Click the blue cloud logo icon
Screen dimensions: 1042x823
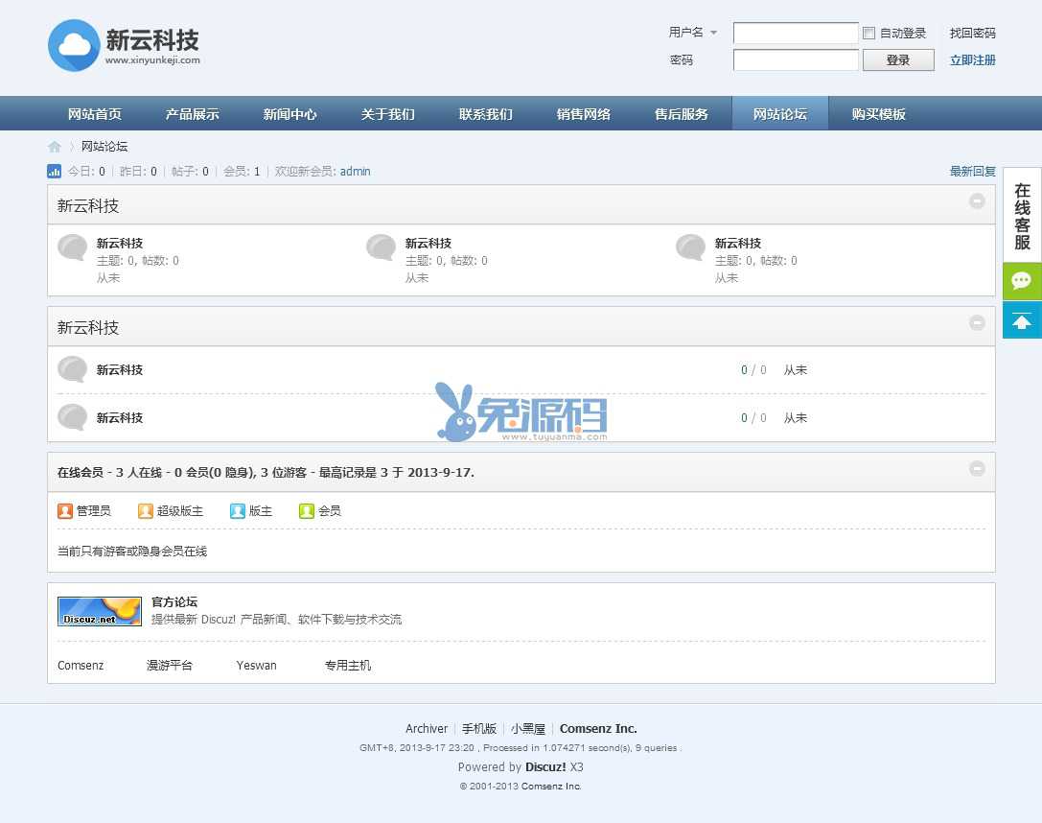point(74,45)
